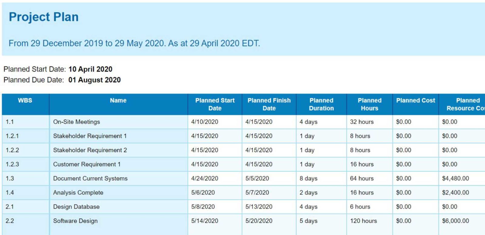This screenshot has height=235, width=485.
Task: Click Customer Requirement 1 in the table
Action: click(x=87, y=165)
